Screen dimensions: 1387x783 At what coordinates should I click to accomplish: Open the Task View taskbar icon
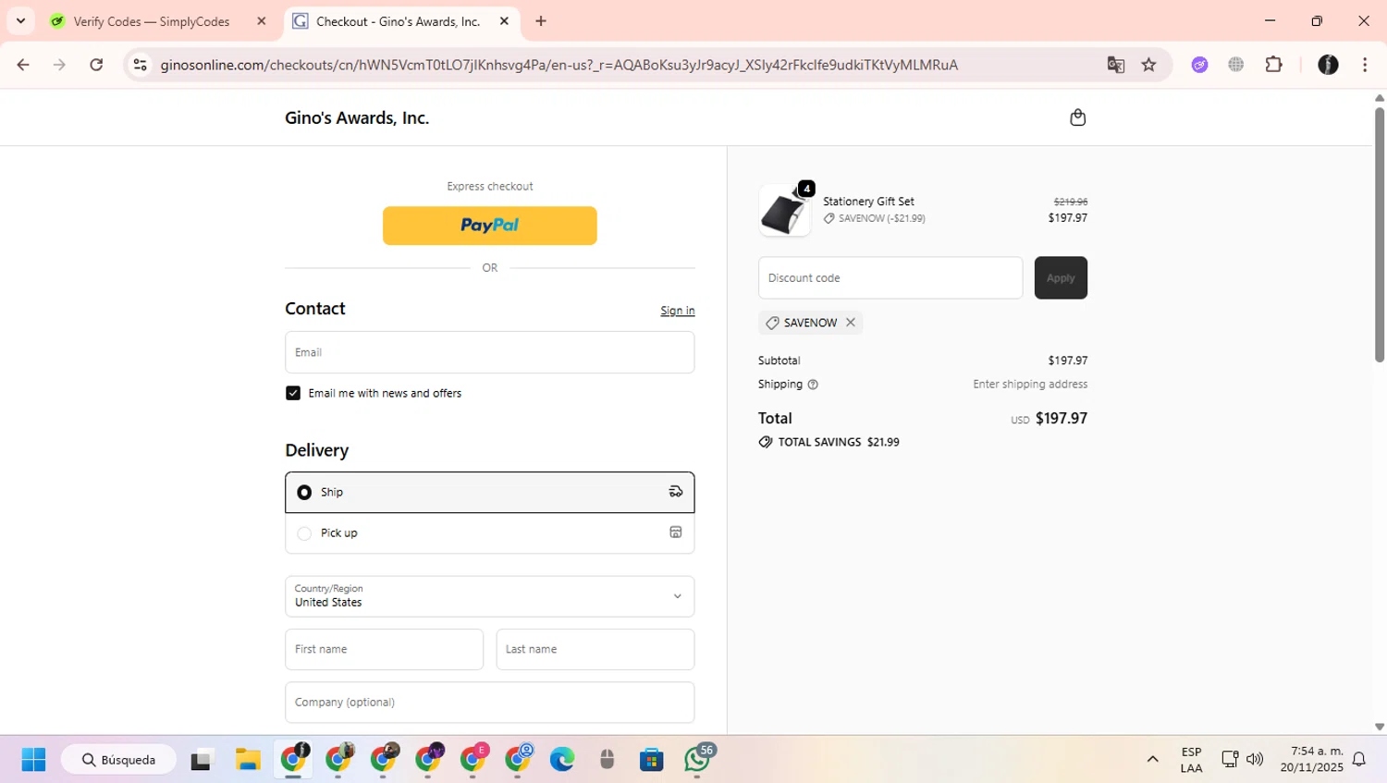[202, 760]
